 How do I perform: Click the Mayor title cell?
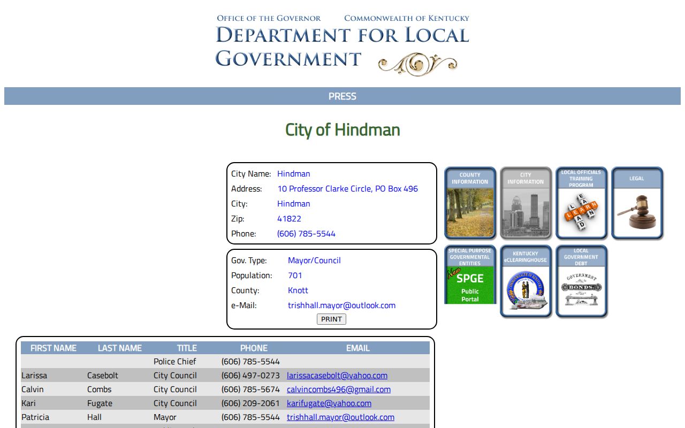pos(165,417)
